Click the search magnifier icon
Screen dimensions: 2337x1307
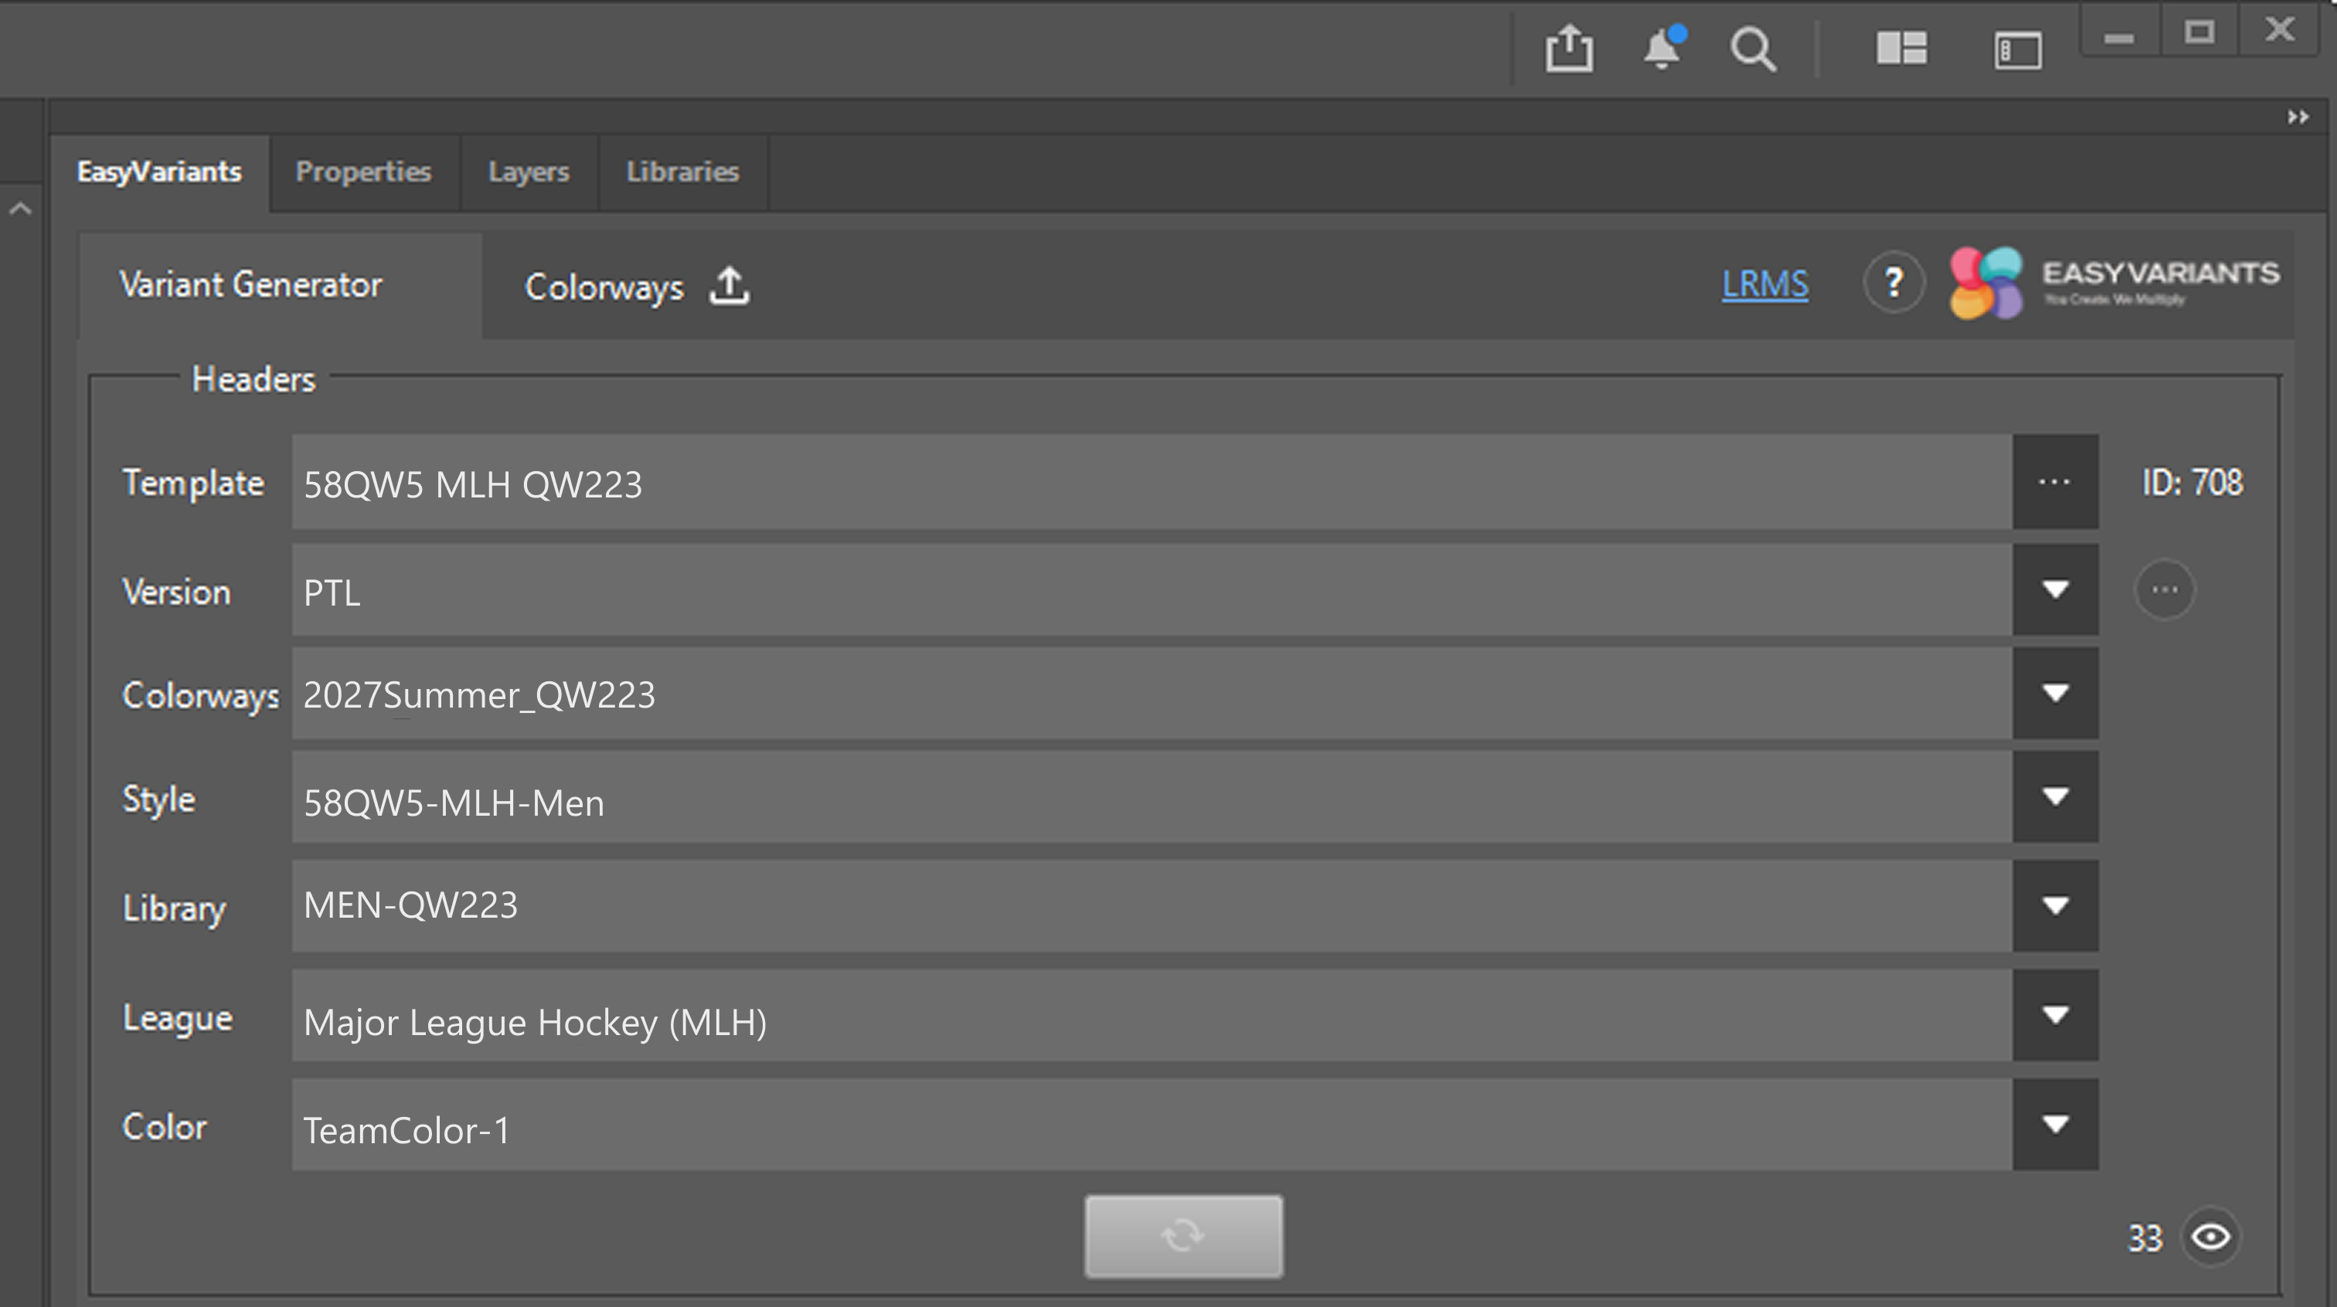click(1753, 49)
